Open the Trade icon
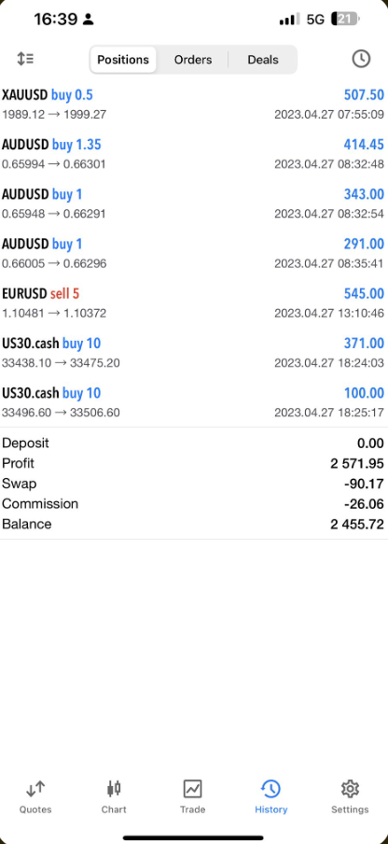Screen dimensions: 388x844 click(x=192, y=790)
